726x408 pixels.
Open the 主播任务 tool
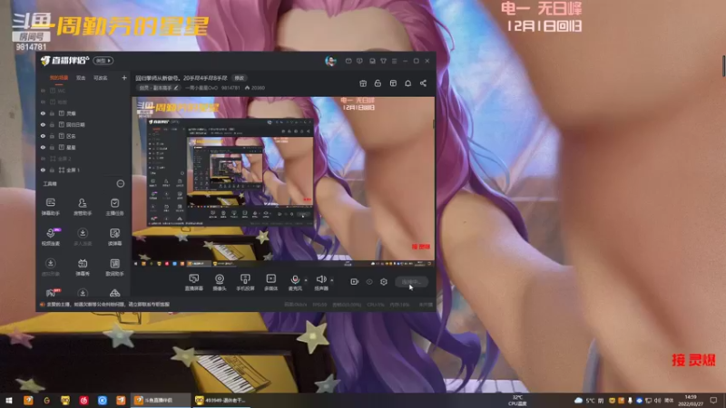click(x=114, y=207)
